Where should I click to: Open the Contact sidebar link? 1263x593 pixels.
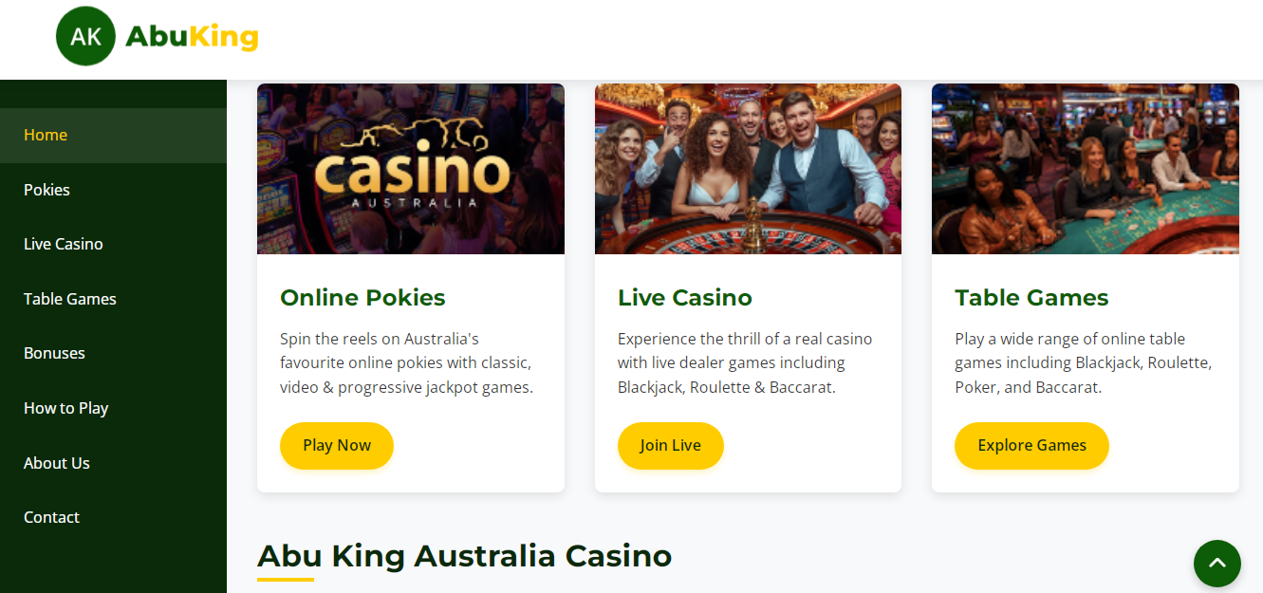[51, 517]
